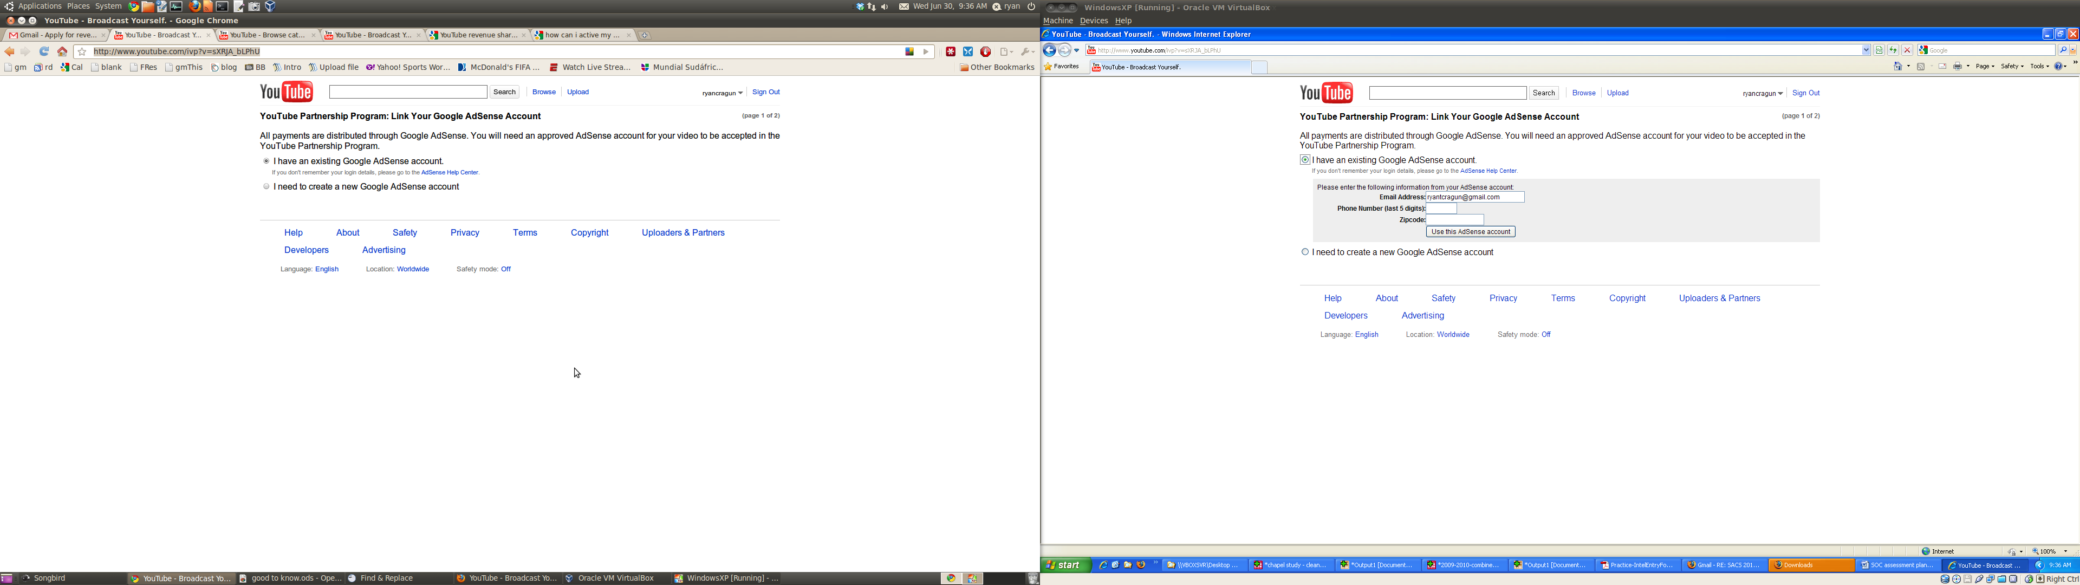2080x585 pixels.
Task: Select create new AdSense account radio in IE
Action: click(1305, 252)
